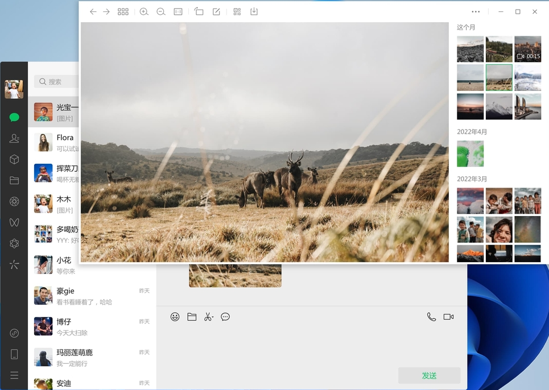This screenshot has height=390, width=549.
Task: Open the Chats tab in WeChat sidebar
Action: click(14, 117)
